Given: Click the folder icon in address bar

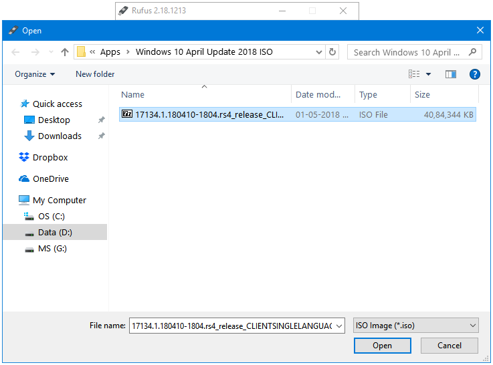Looking at the screenshot, I should [x=82, y=52].
